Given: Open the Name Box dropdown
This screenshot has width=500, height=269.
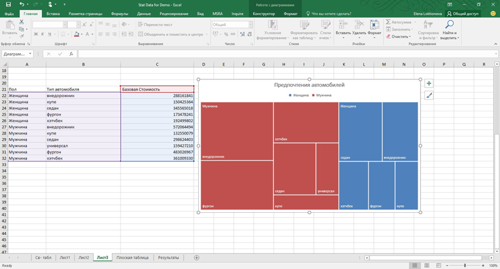Looking at the screenshot, I should pos(30,54).
